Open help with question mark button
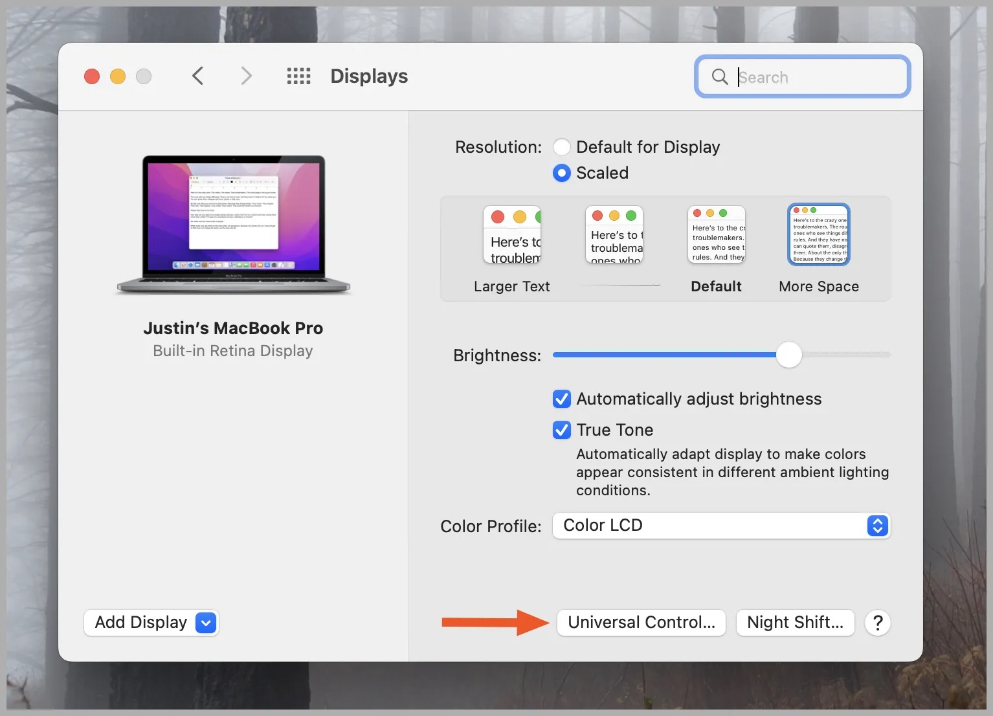This screenshot has height=716, width=993. (x=878, y=623)
